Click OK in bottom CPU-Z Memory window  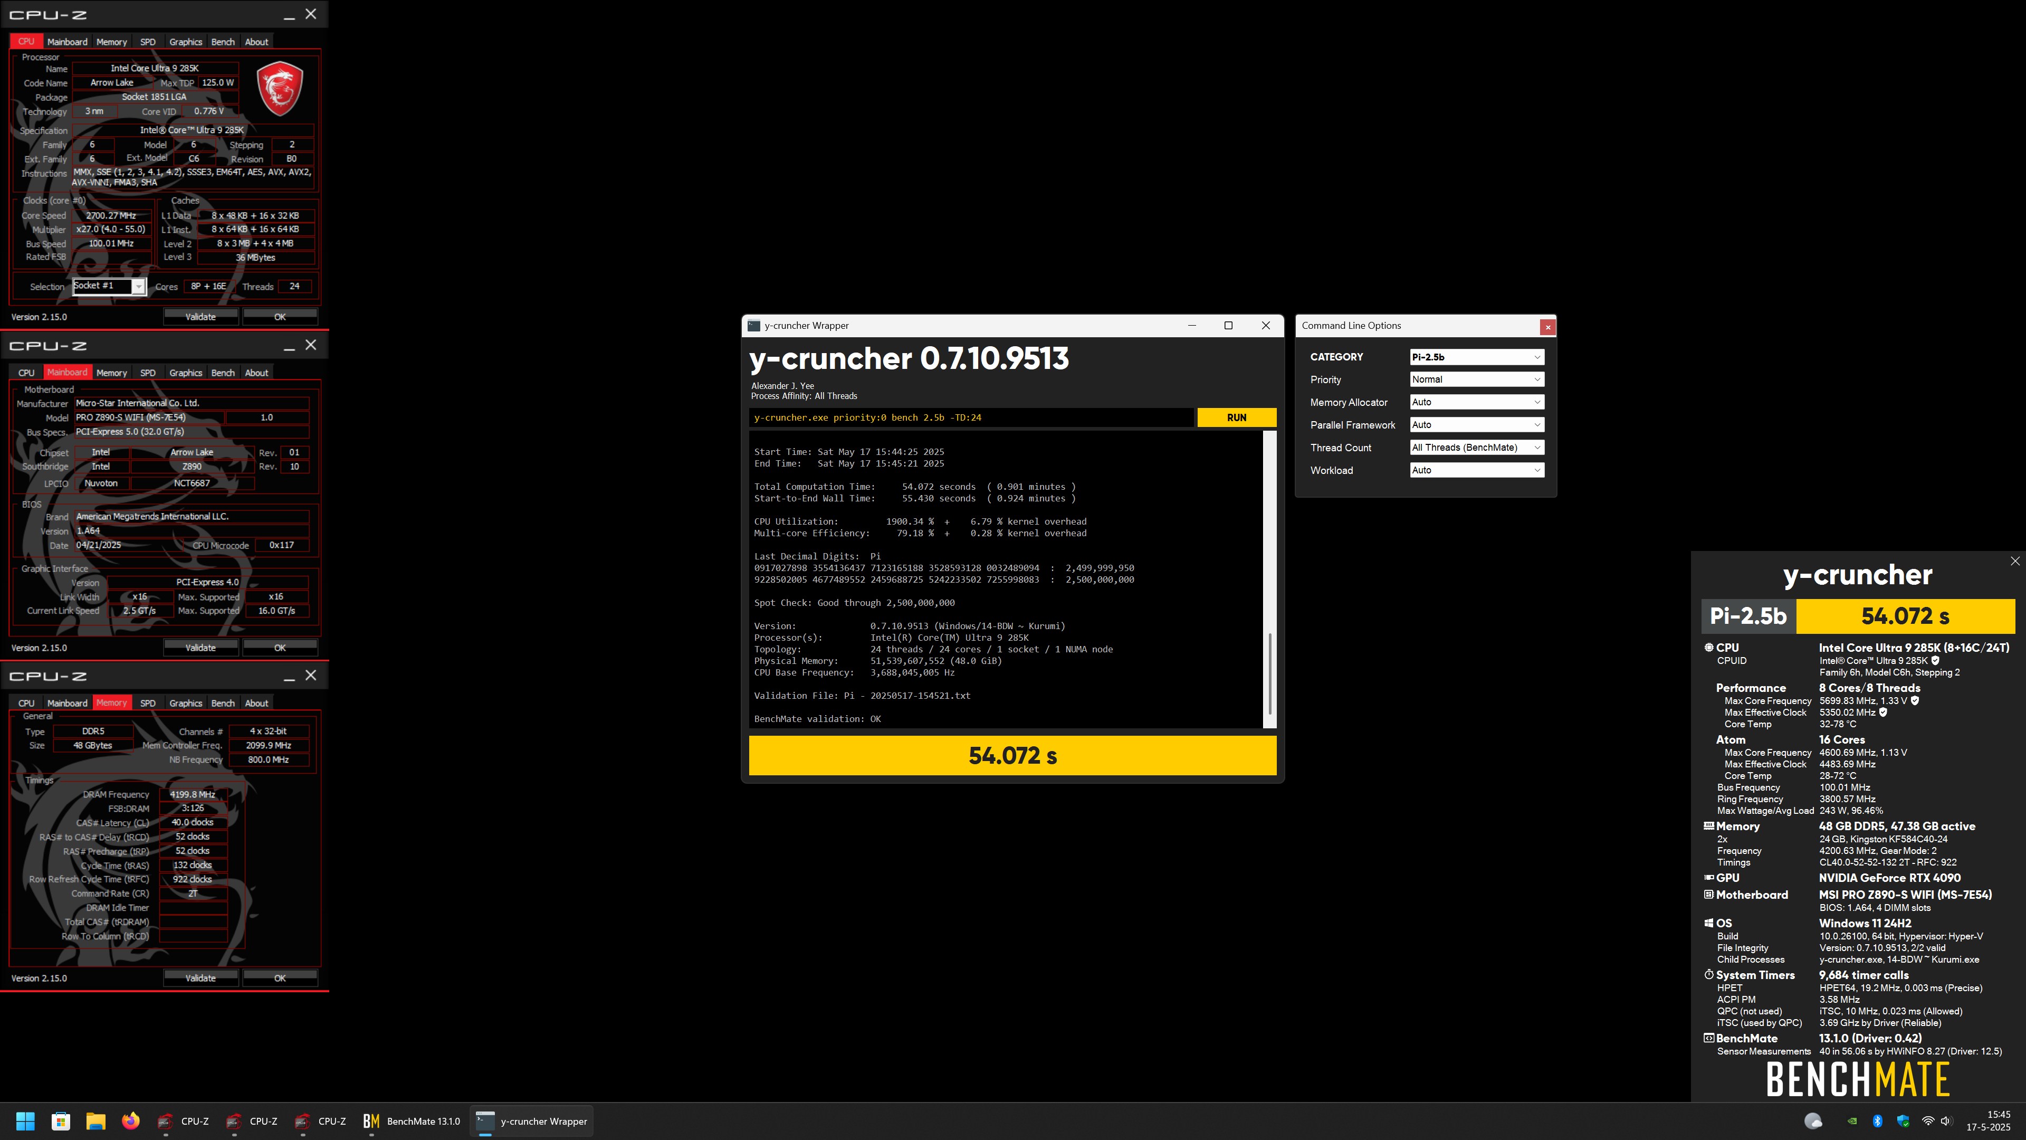280,978
